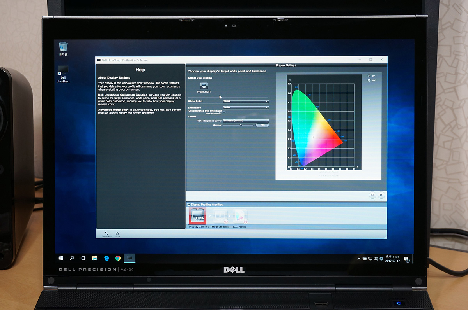Open the Action Center notifications

[406, 259]
